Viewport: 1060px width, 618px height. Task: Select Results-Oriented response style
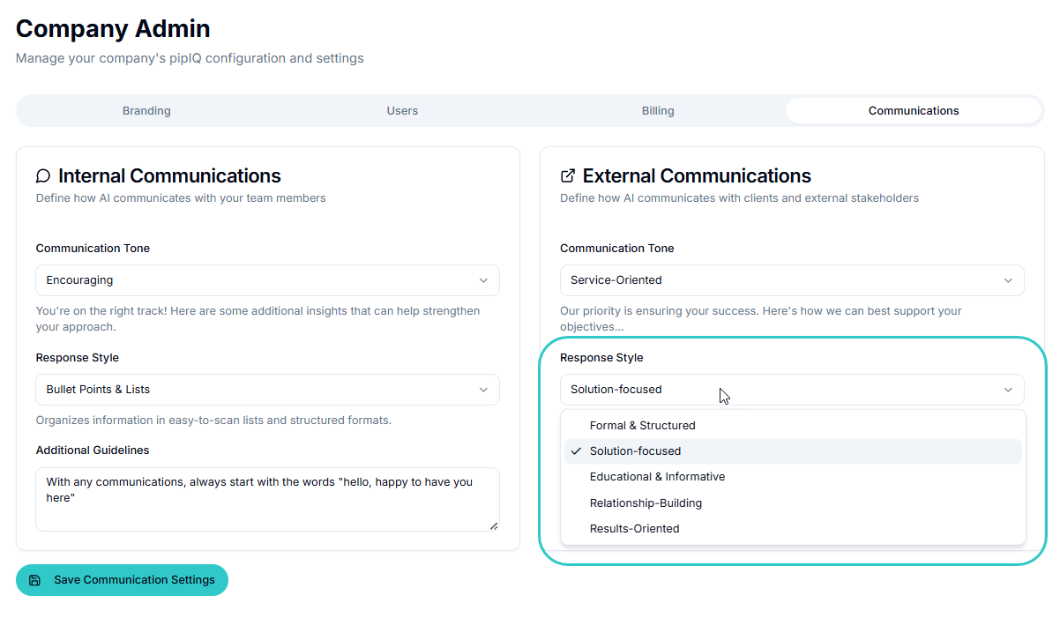(635, 529)
